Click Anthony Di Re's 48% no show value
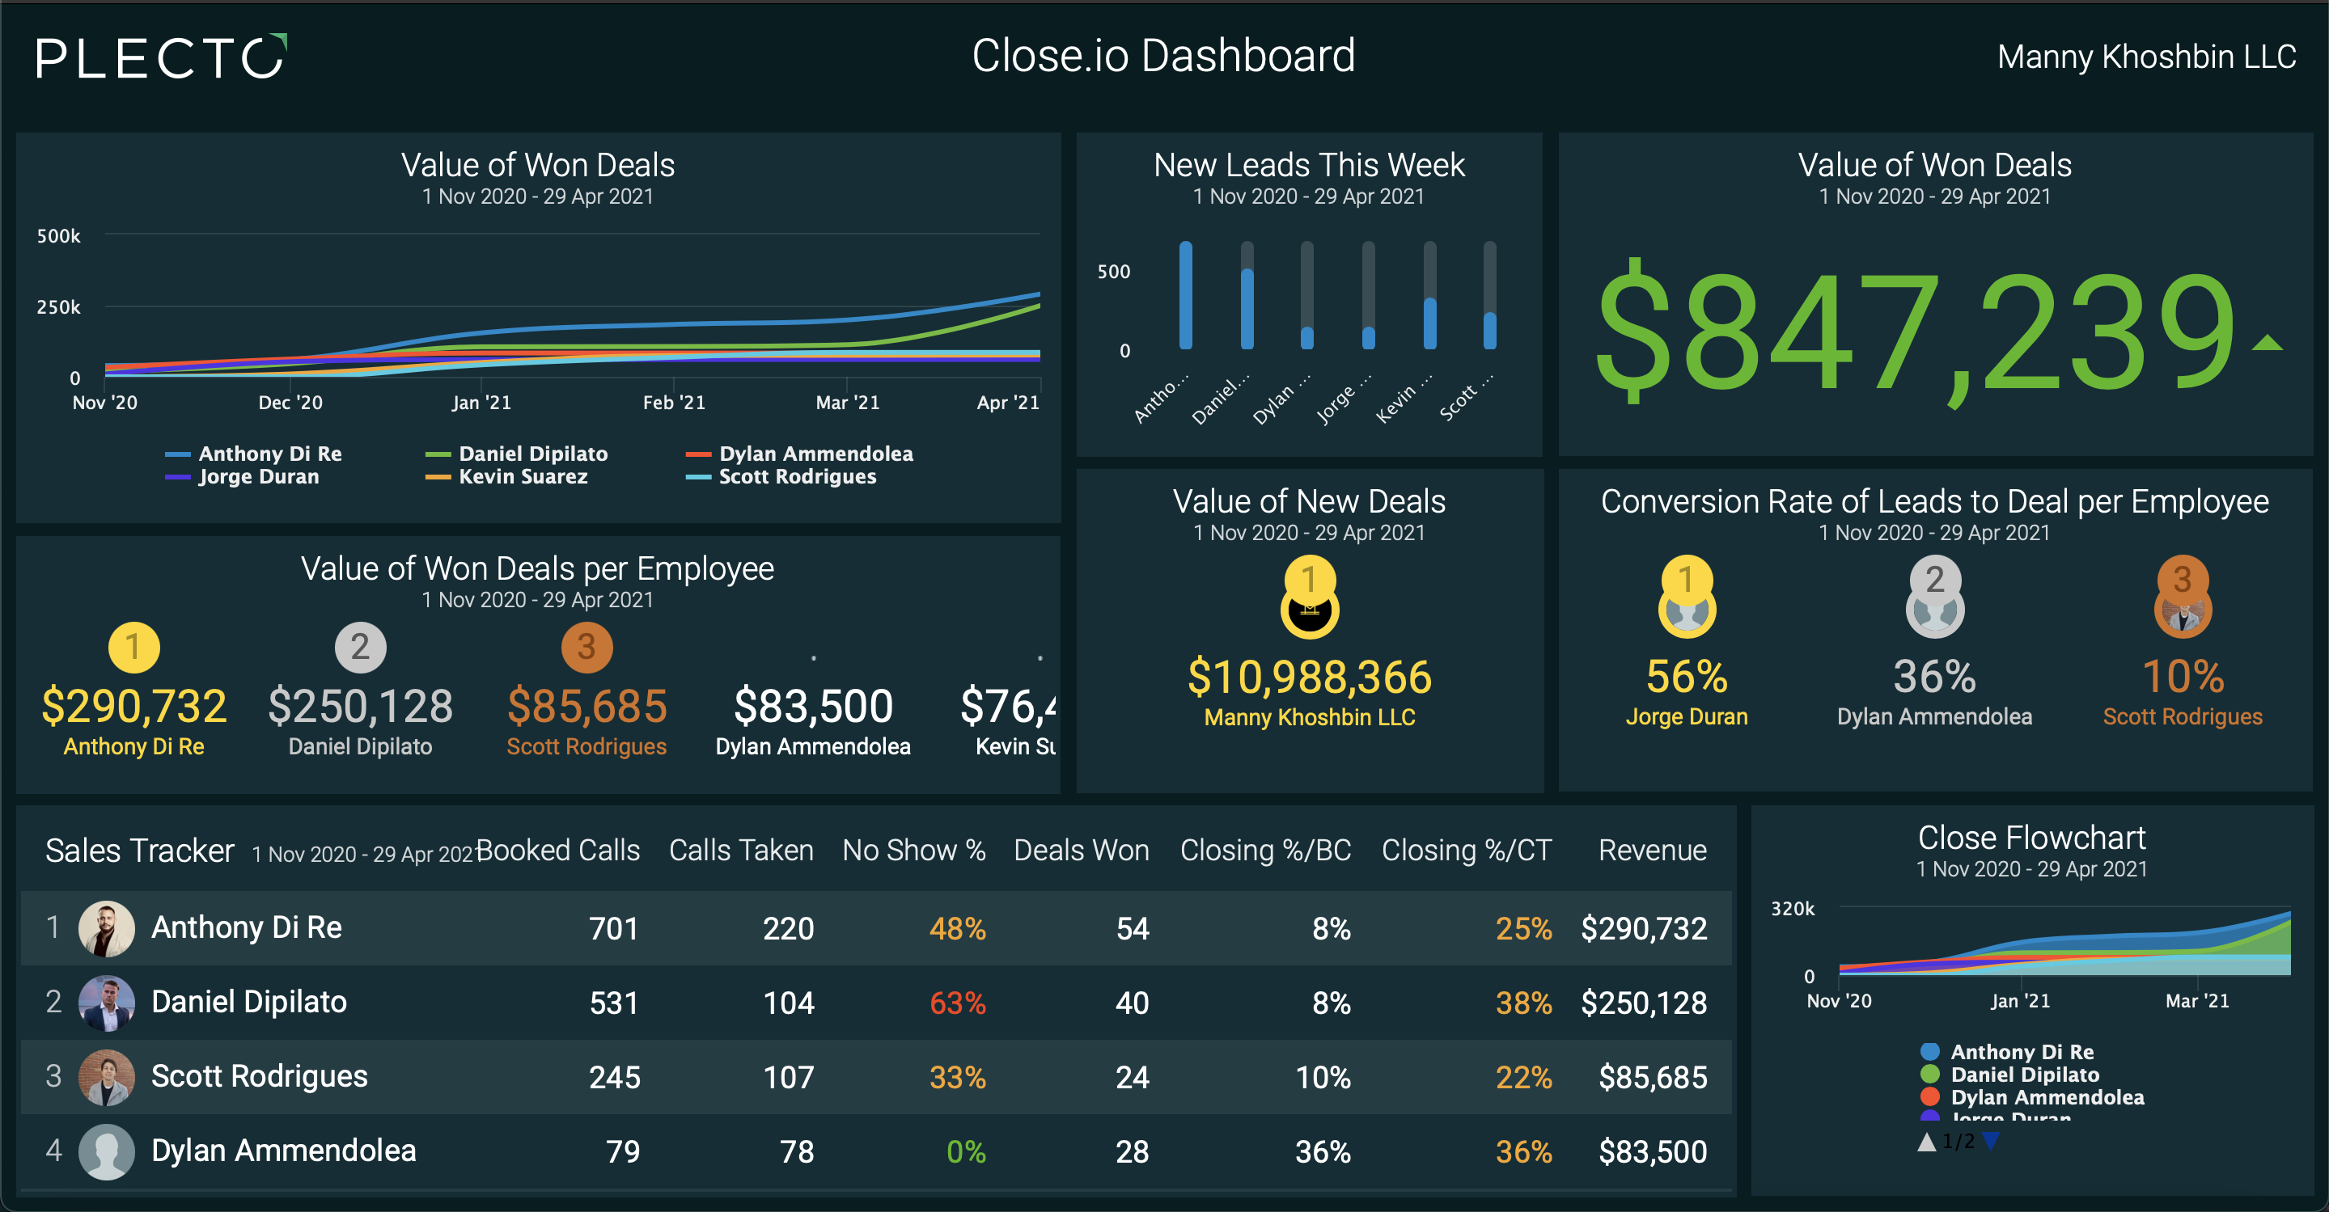The width and height of the screenshot is (2329, 1212). pyautogui.click(x=958, y=929)
